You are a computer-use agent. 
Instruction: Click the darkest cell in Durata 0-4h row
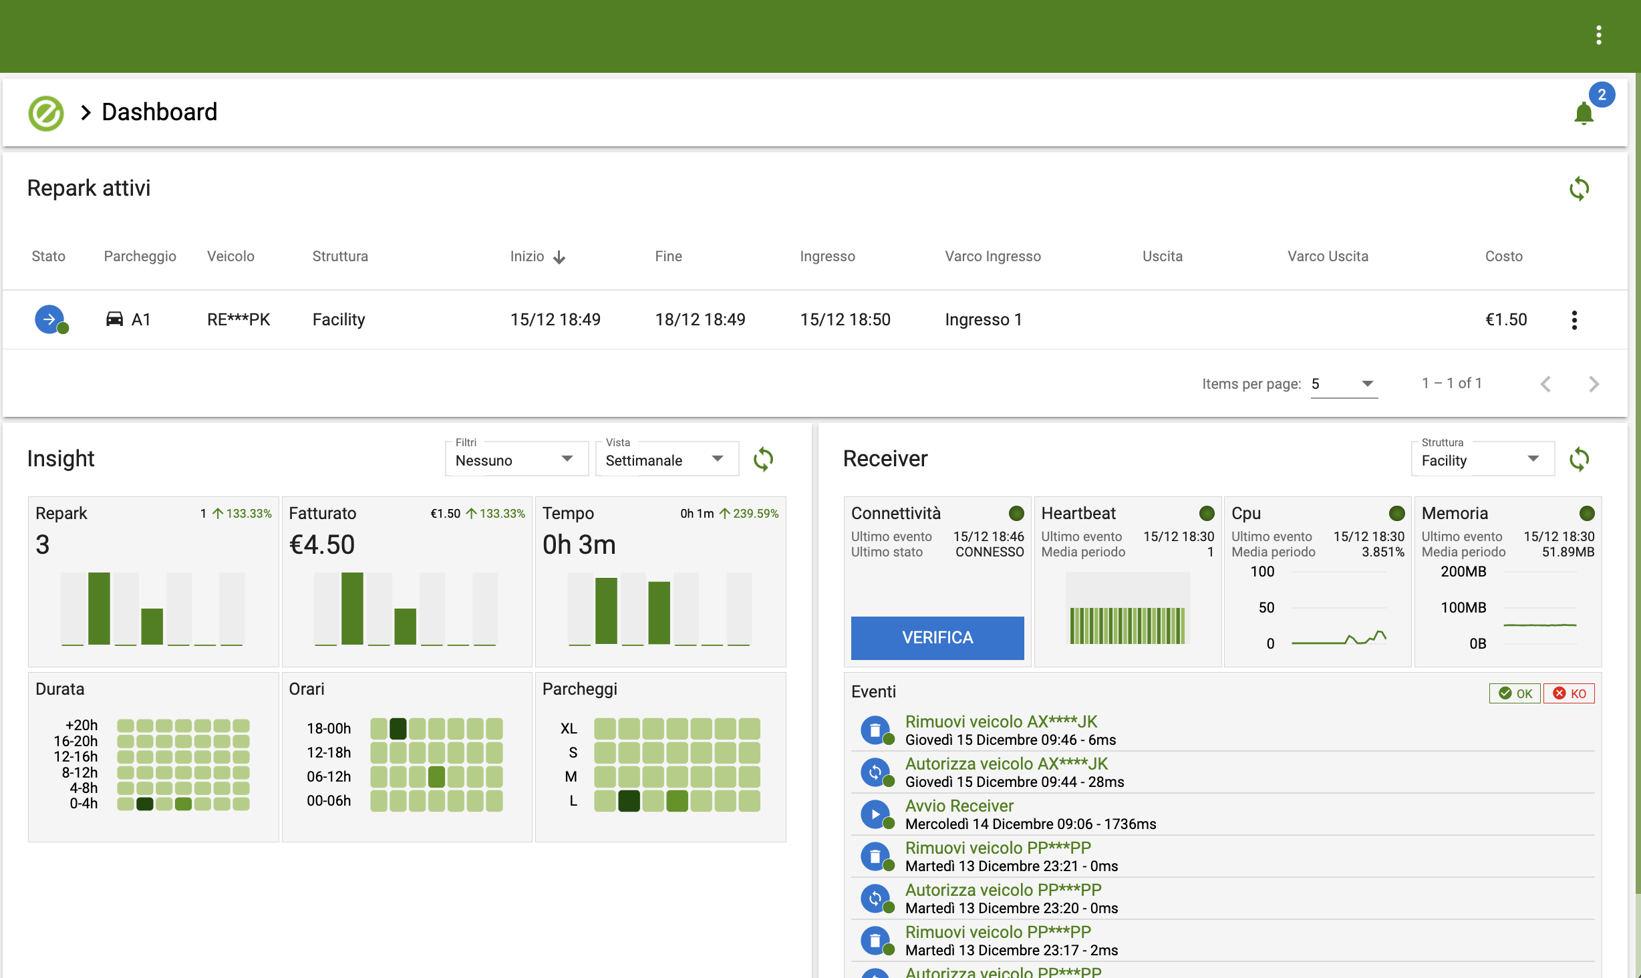tap(145, 804)
